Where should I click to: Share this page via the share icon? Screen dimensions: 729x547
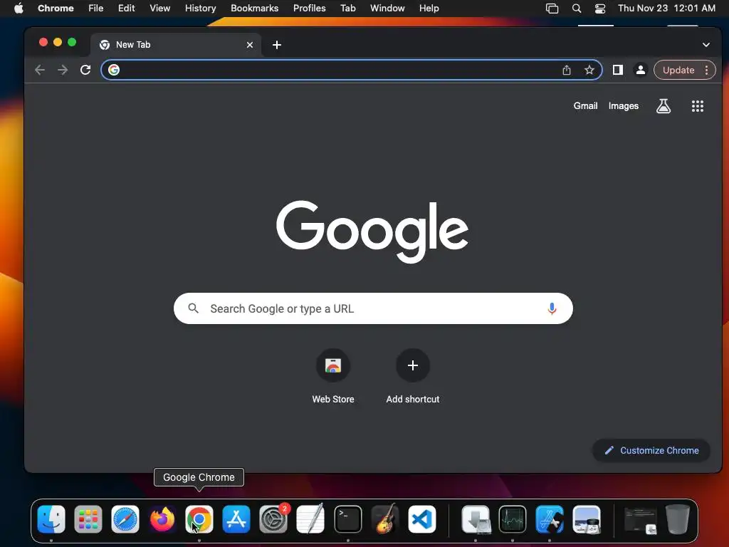pos(566,70)
